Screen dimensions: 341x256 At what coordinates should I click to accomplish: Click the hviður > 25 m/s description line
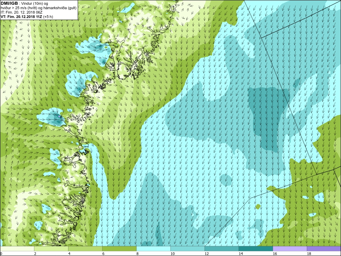click(x=39, y=8)
